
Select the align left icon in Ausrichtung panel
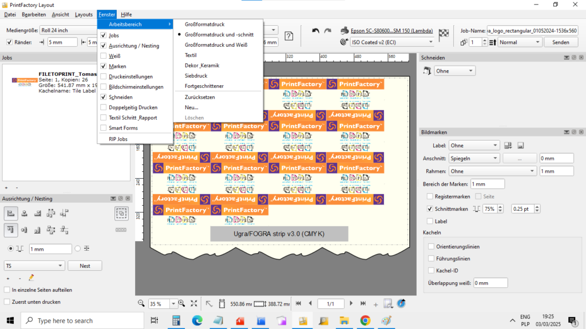point(10,212)
